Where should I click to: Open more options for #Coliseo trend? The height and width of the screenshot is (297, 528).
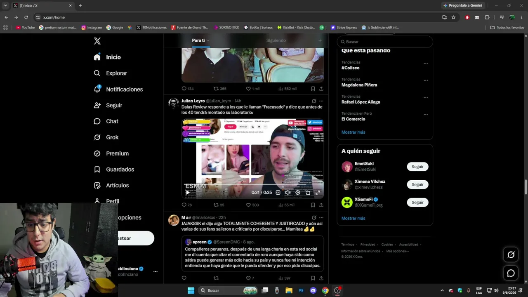click(x=426, y=64)
